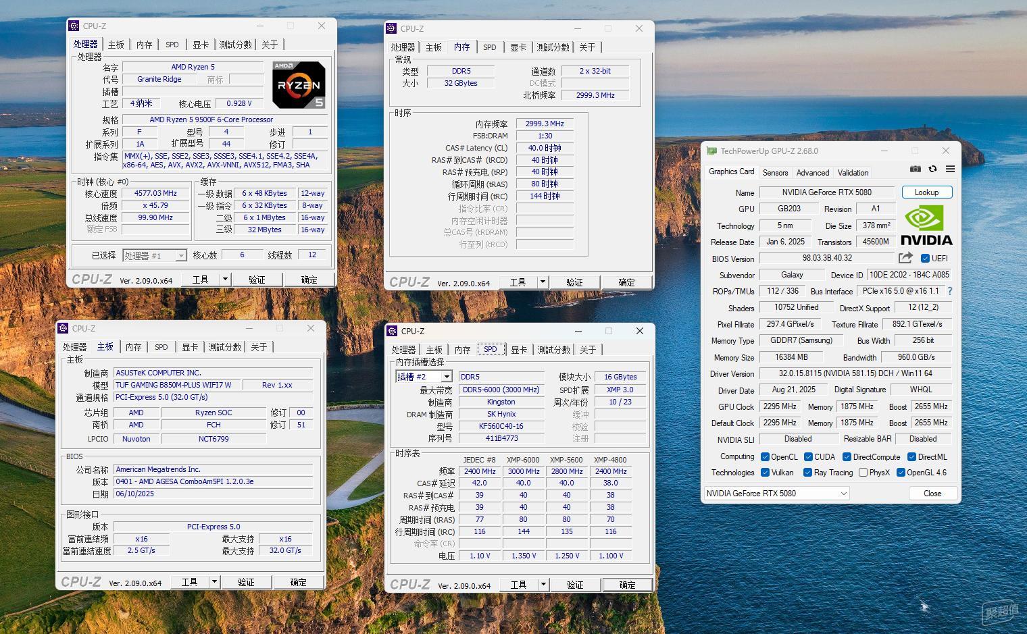The image size is (1027, 634).
Task: Click the Lookup button in GPU-Z
Action: click(x=926, y=192)
